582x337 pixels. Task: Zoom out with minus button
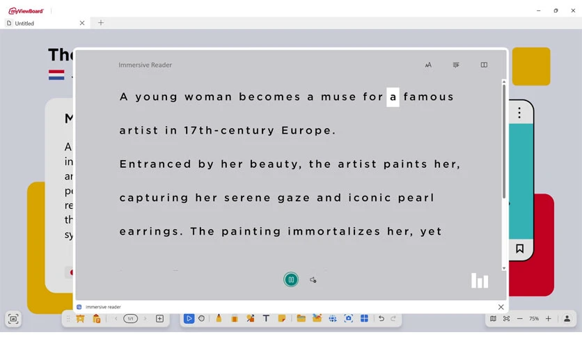click(519, 318)
